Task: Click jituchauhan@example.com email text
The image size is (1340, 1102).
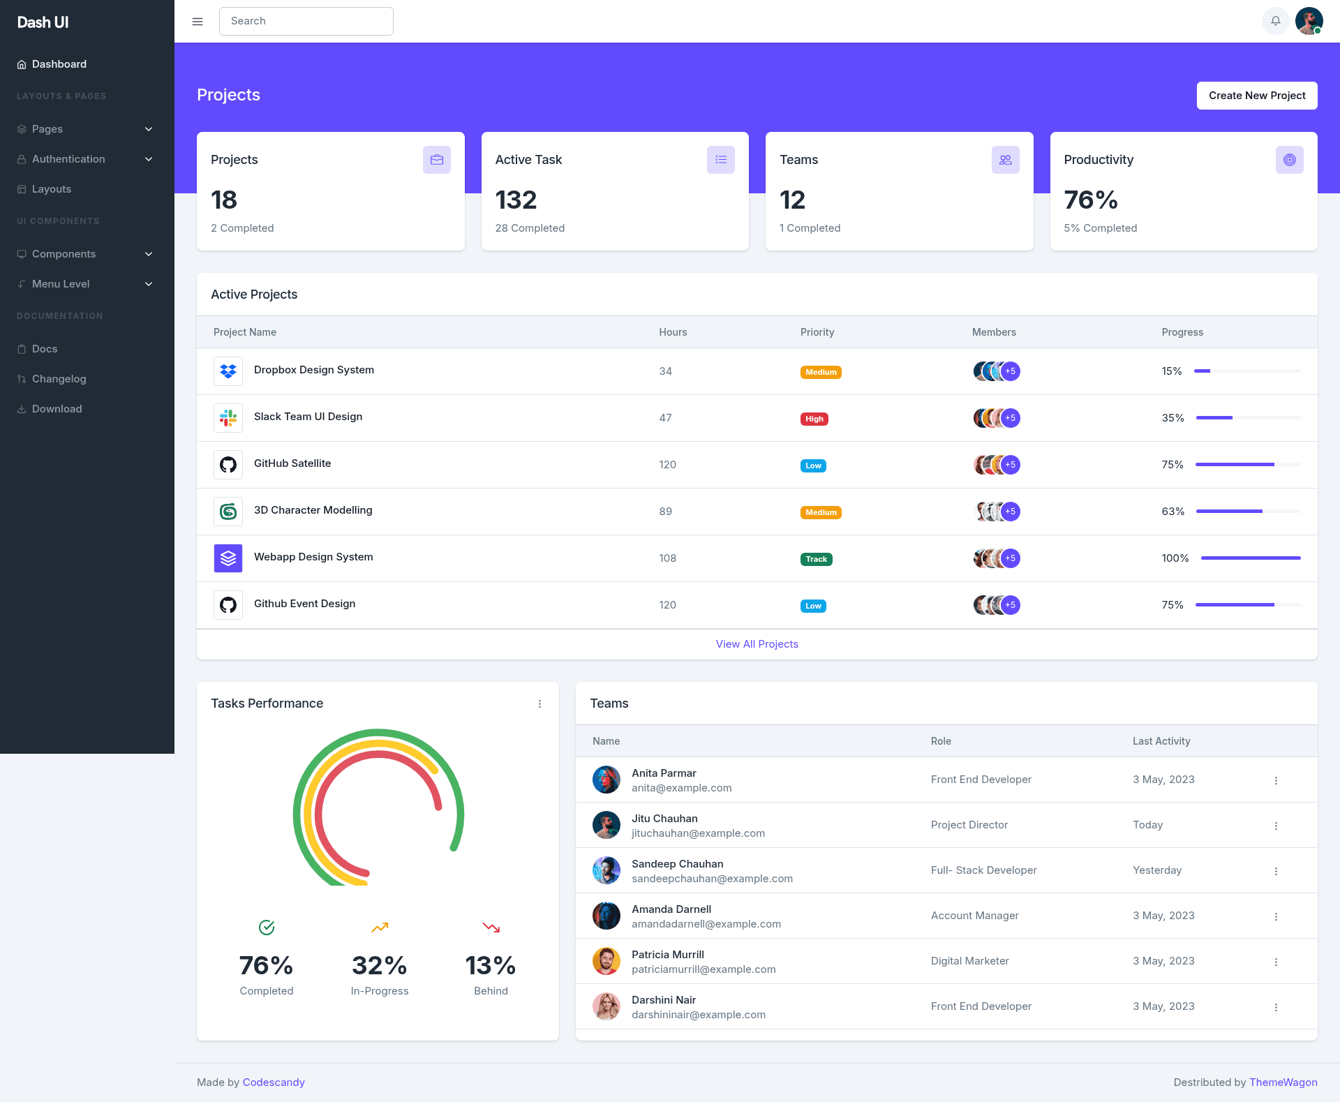Action: tap(698, 833)
